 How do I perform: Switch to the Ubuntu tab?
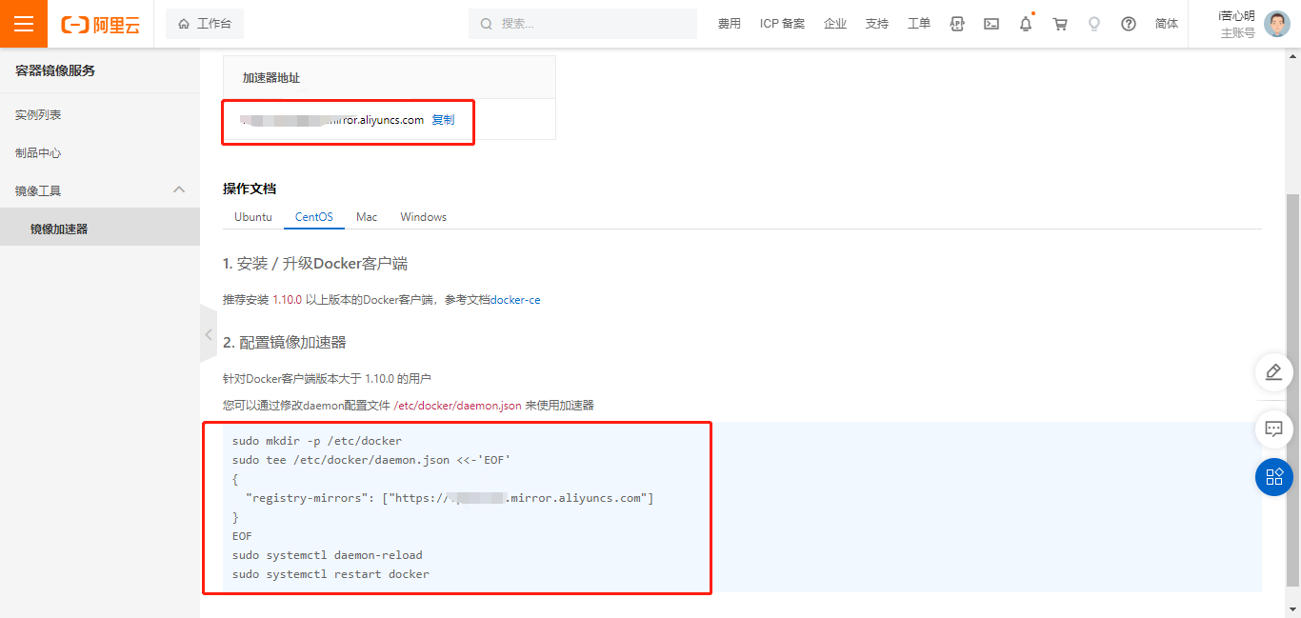coord(253,217)
